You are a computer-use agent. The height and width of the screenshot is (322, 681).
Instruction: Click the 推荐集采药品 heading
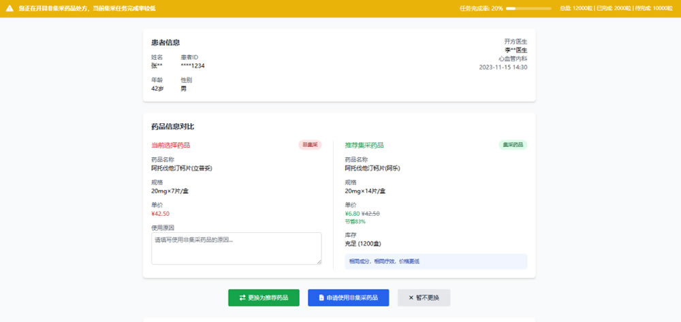tap(364, 145)
